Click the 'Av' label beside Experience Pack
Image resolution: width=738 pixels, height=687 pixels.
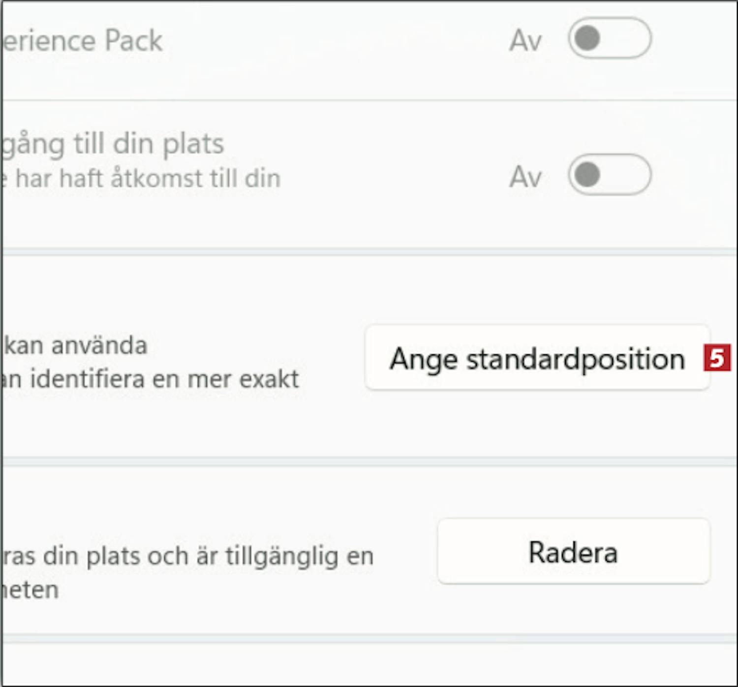coord(525,40)
